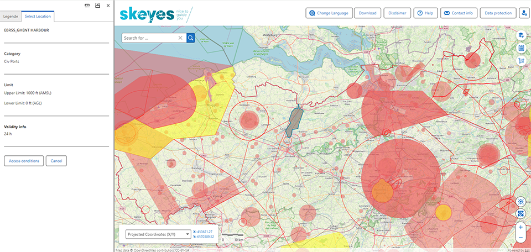Zoom in the map with plus button
Viewport: 531px width, 252px height.
[x=520, y=227]
